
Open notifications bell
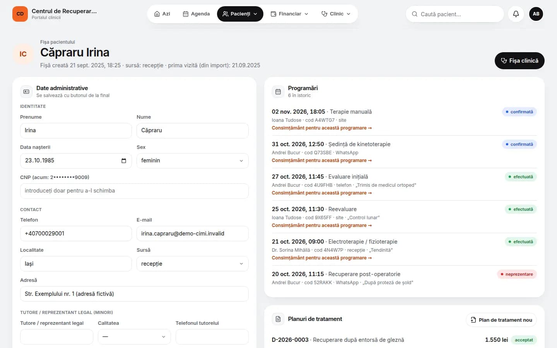(516, 14)
